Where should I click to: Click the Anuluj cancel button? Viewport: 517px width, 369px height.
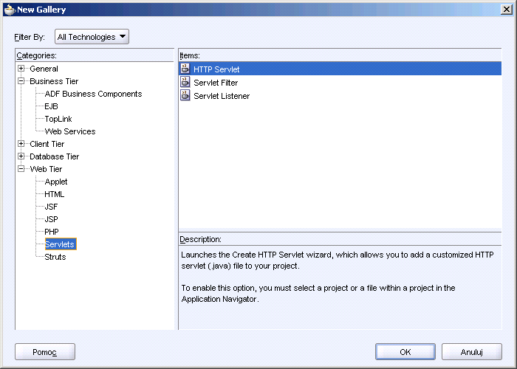point(471,352)
